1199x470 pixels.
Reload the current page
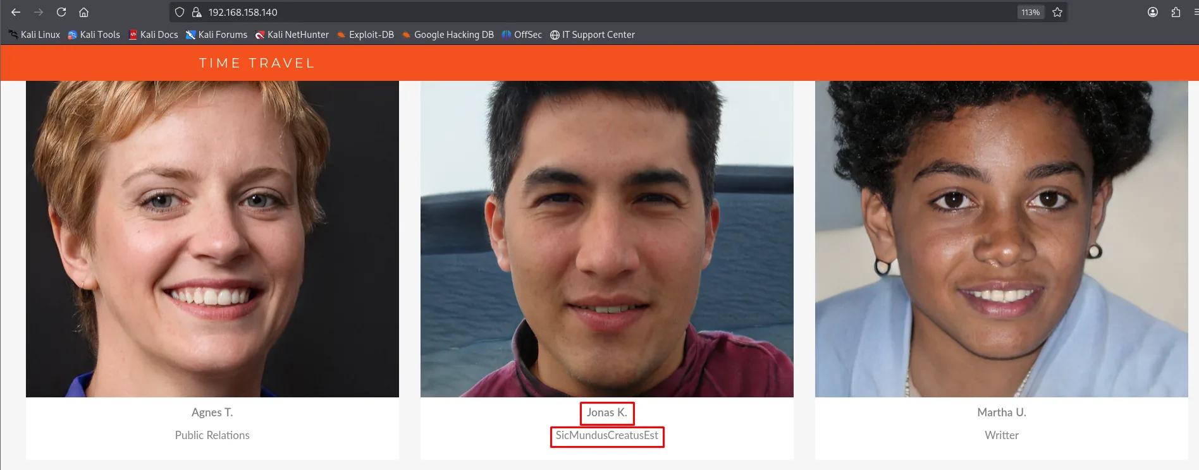tap(61, 12)
